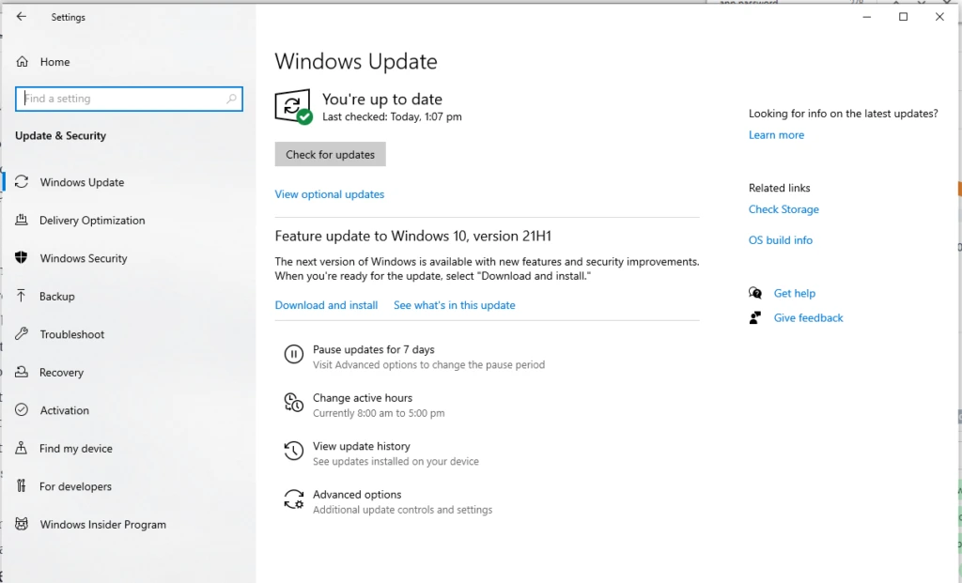962x583 pixels.
Task: Click the Get help chat icon
Action: coord(755,293)
